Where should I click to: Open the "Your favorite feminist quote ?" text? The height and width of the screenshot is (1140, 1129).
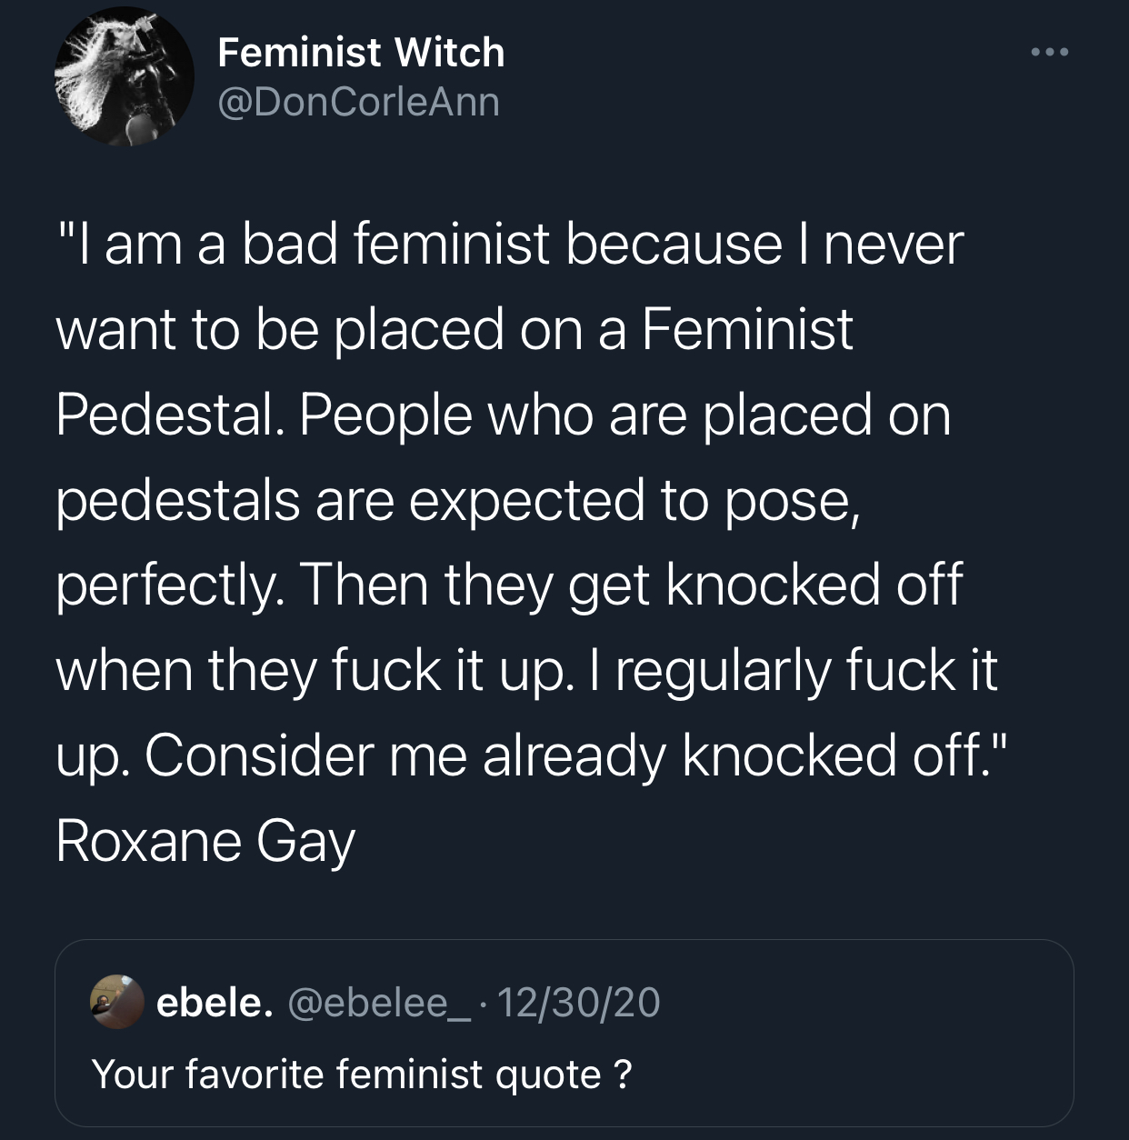(x=362, y=1074)
